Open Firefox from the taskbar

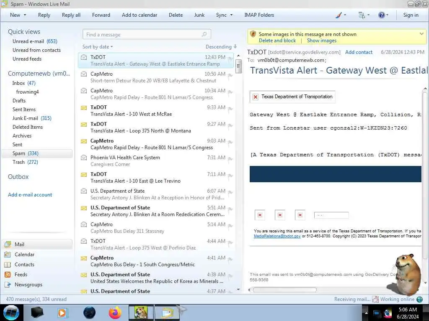coord(115,313)
